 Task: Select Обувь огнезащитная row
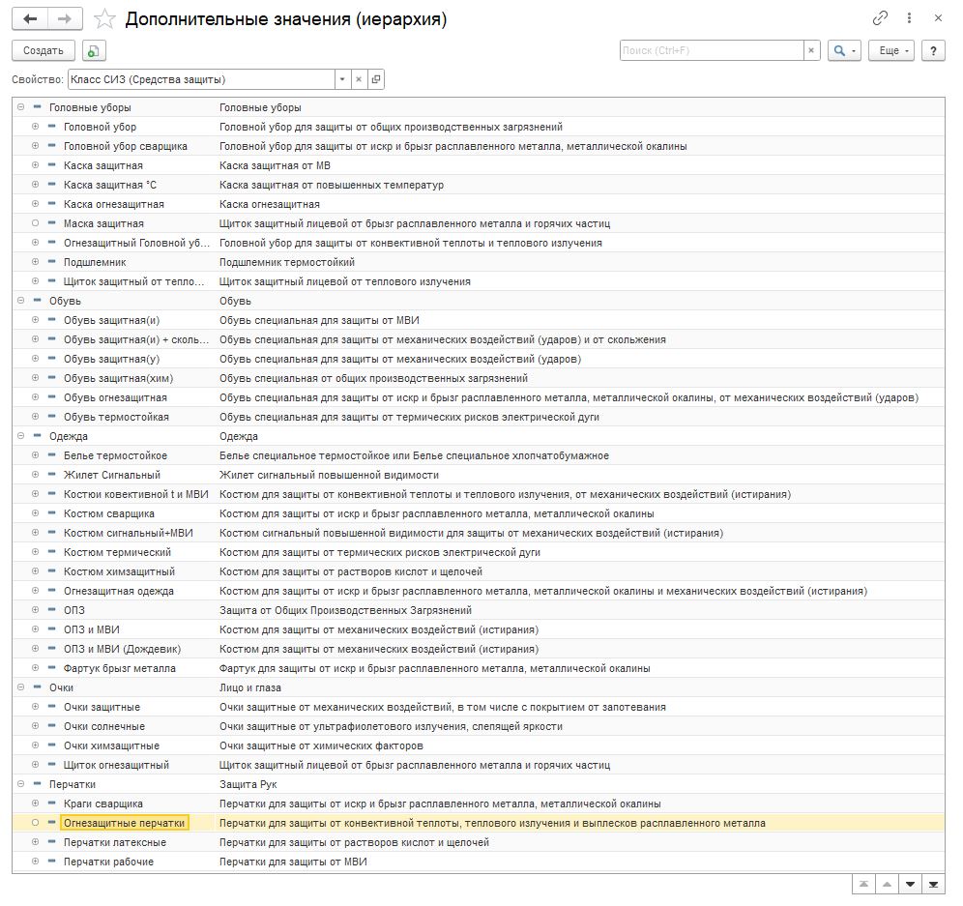click(478, 397)
